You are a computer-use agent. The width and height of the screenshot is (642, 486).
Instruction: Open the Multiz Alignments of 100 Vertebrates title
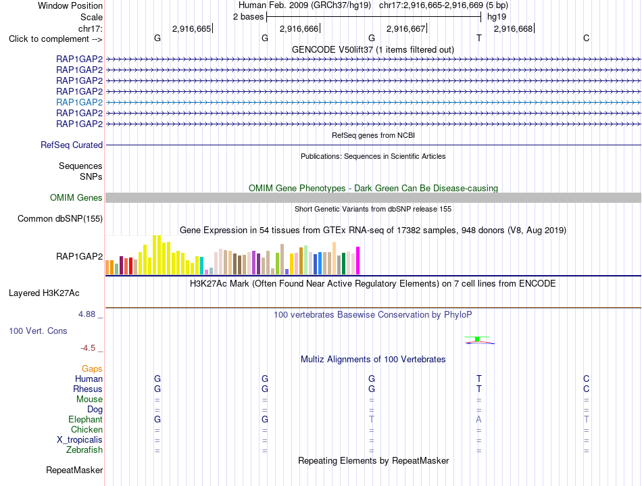pyautogui.click(x=373, y=360)
